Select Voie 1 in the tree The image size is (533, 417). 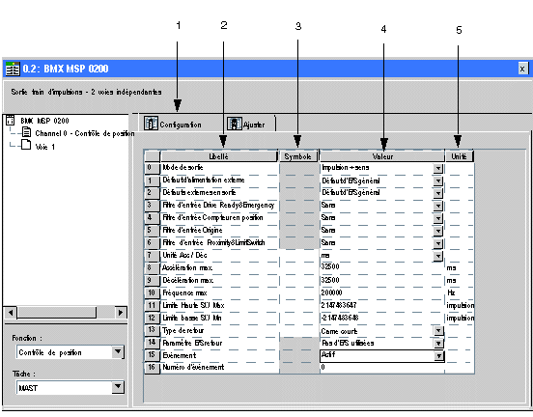[x=44, y=147]
